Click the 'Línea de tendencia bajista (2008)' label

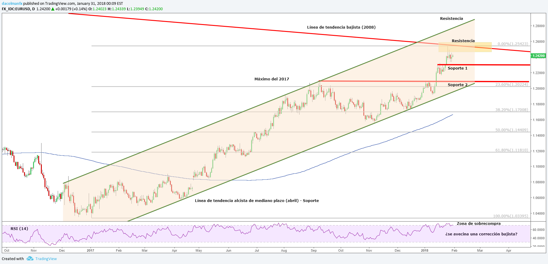pyautogui.click(x=341, y=27)
